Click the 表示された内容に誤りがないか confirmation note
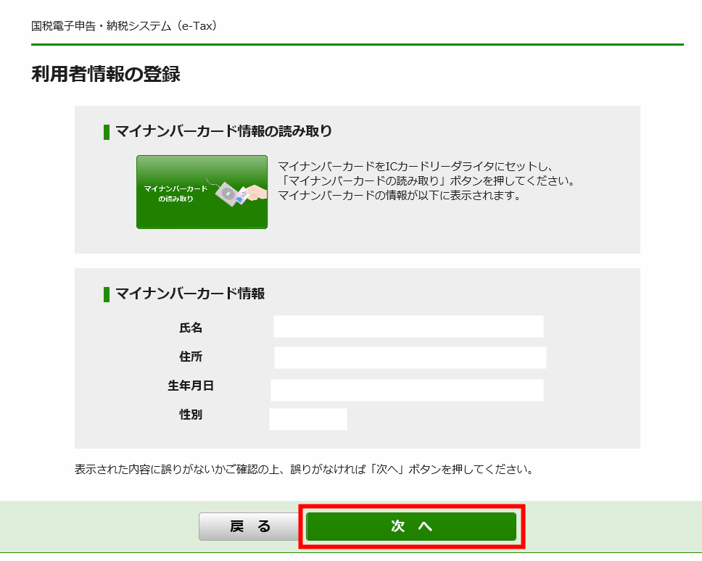The width and height of the screenshot is (702, 561). tap(304, 469)
